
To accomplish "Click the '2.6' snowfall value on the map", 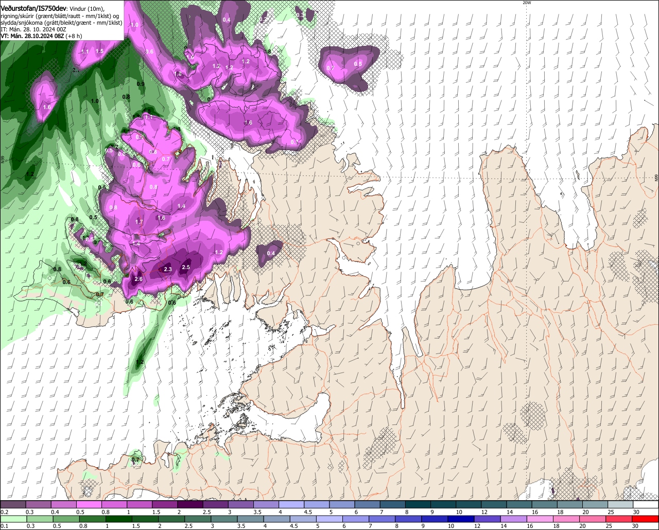I will click(x=138, y=279).
